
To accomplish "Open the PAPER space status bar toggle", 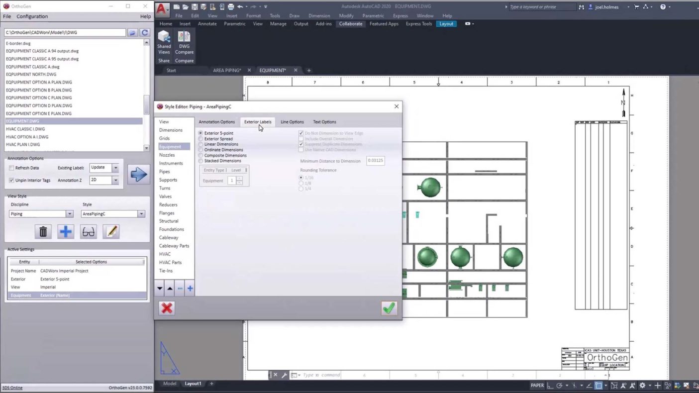I will tap(537, 386).
